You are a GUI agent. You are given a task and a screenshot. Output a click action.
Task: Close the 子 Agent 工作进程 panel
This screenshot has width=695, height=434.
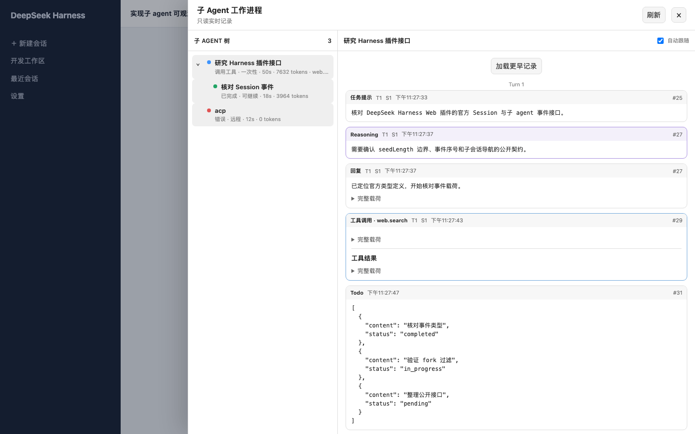679,15
